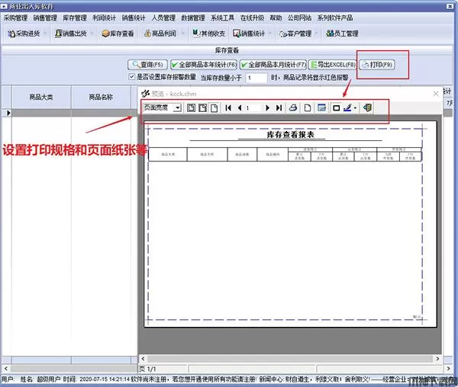Click the pen color icon in preview toolbar
The width and height of the screenshot is (458, 387).
[x=347, y=108]
